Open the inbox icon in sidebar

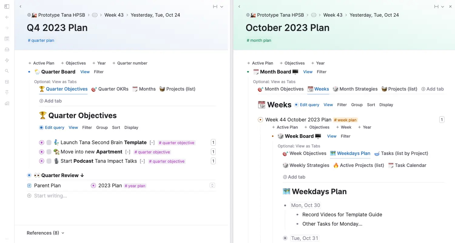coord(7,50)
